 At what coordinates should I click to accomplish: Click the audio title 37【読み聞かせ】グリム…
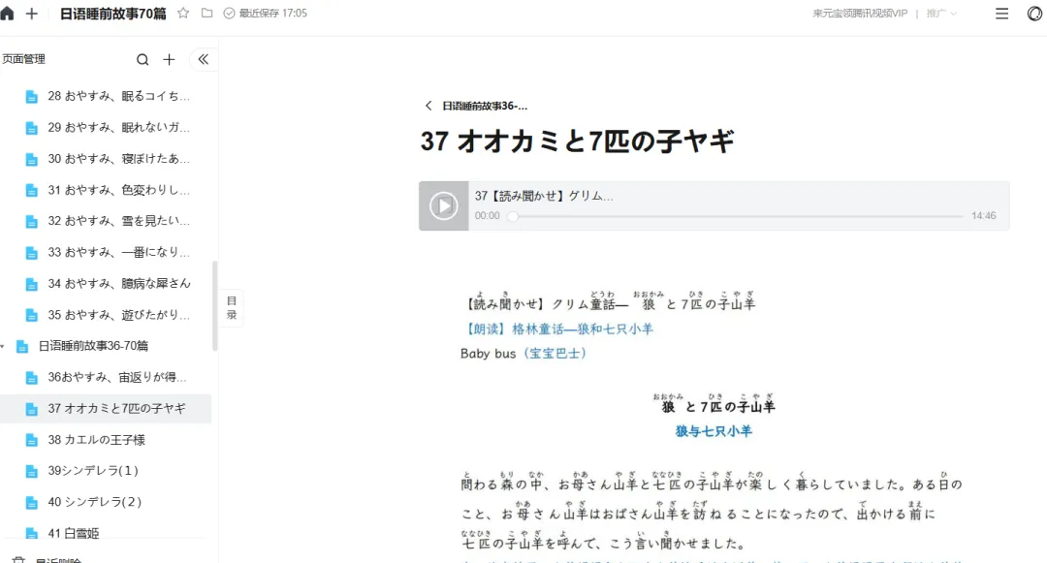544,196
